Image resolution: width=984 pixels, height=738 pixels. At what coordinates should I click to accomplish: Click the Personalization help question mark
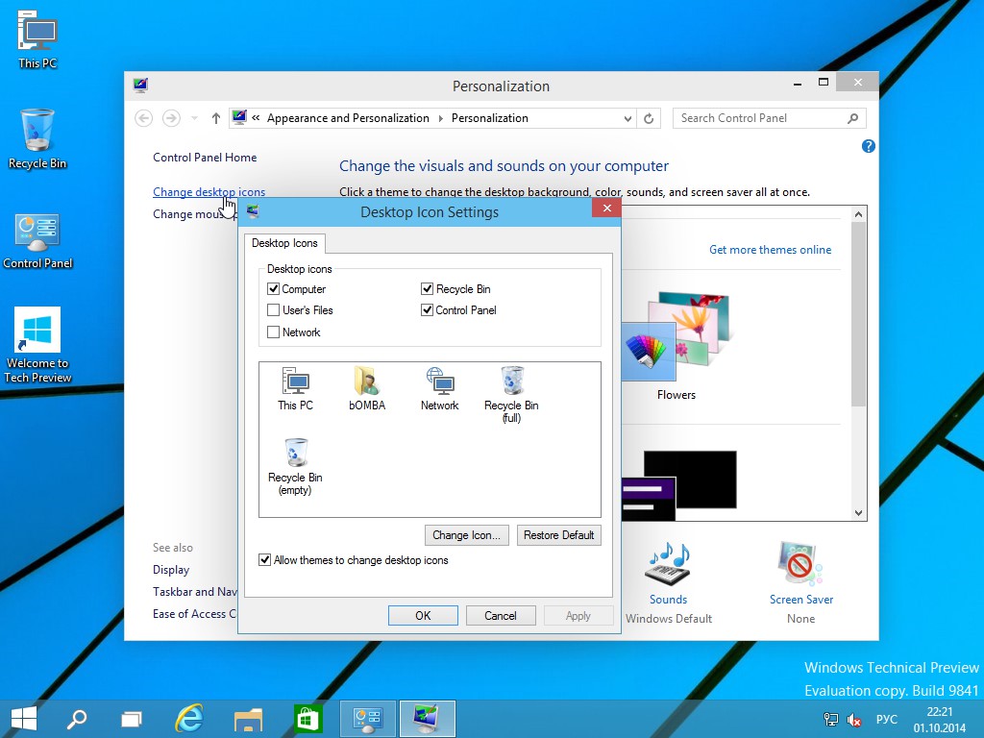(868, 146)
